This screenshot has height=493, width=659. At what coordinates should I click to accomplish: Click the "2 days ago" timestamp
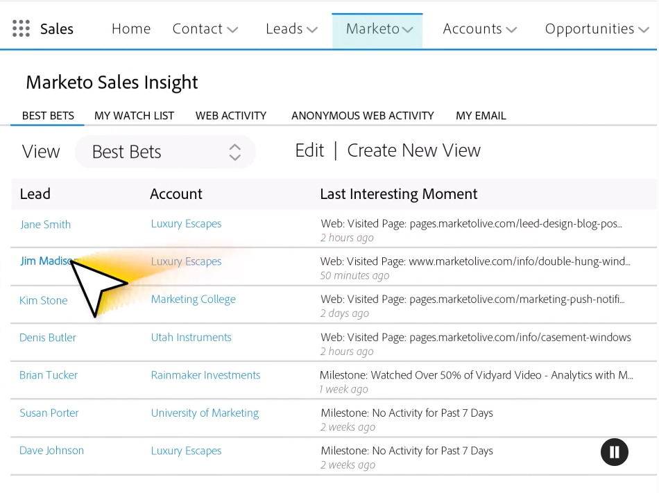coord(345,313)
